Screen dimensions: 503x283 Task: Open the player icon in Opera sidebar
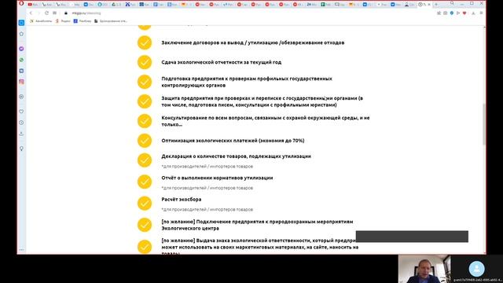coord(21,97)
